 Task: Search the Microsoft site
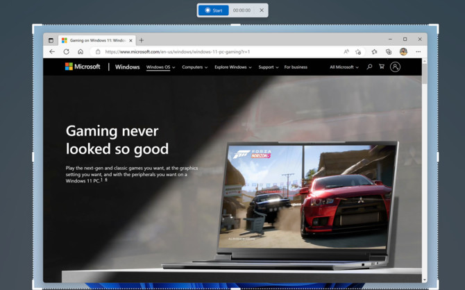point(369,67)
